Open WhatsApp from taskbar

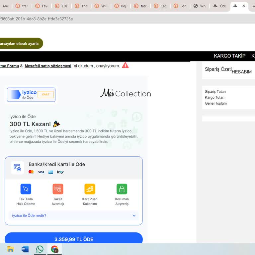tap(40, 249)
